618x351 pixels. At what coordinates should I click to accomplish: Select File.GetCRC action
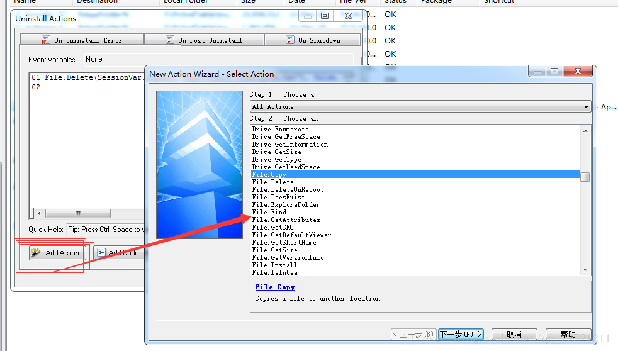pyautogui.click(x=272, y=227)
